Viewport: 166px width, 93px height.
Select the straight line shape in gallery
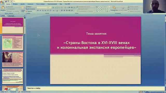point(99,7)
